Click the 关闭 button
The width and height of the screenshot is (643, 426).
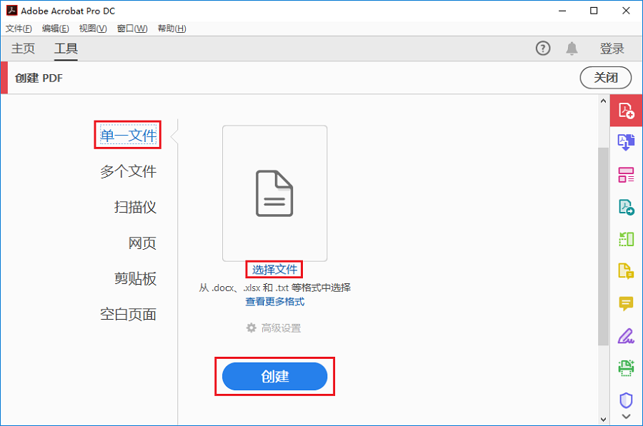[606, 77]
